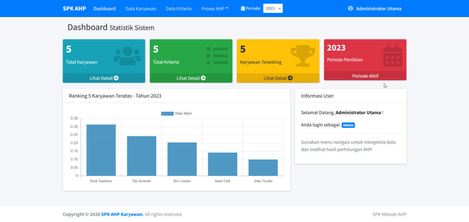Click the people icon on Total Karyawan card

[127, 56]
